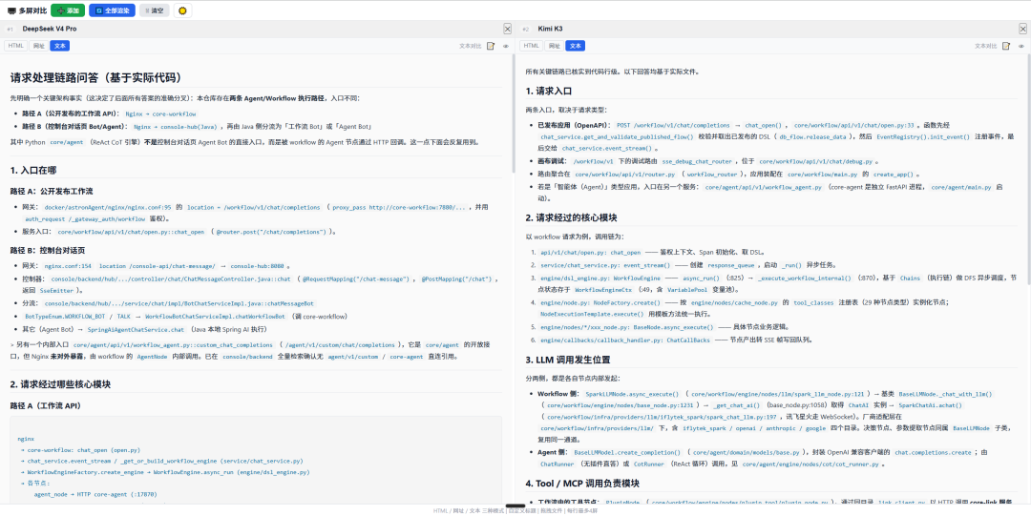Toggle eye visibility icon in Kimi K3 panel

pyautogui.click(x=1021, y=46)
